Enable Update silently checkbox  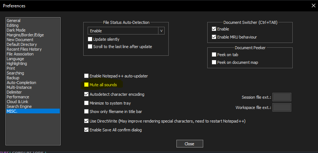[x=90, y=39]
